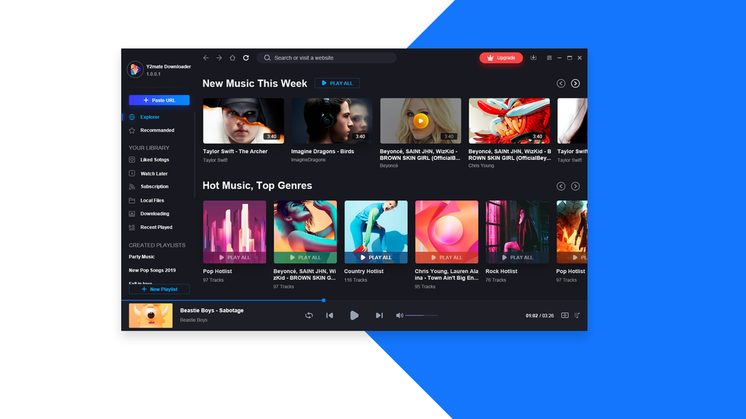Open downloads icon next to Upgrade
This screenshot has width=746, height=419.
pos(533,58)
